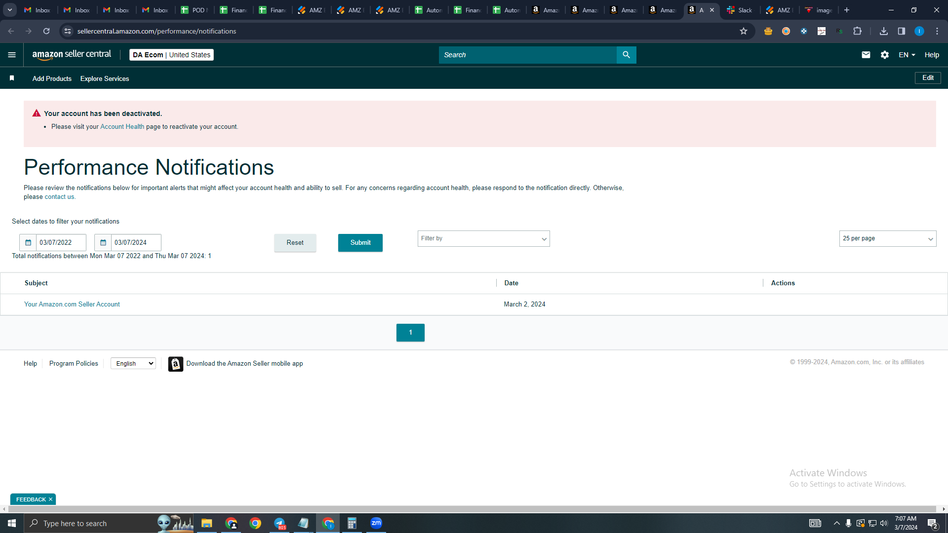The height and width of the screenshot is (533, 948).
Task: Close the FEEDBACK tab
Action: [x=50, y=499]
